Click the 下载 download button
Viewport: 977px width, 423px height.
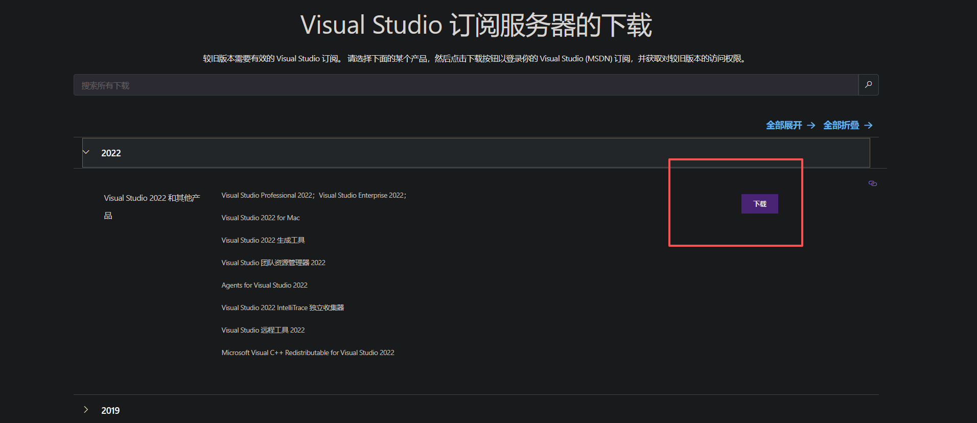tap(759, 204)
